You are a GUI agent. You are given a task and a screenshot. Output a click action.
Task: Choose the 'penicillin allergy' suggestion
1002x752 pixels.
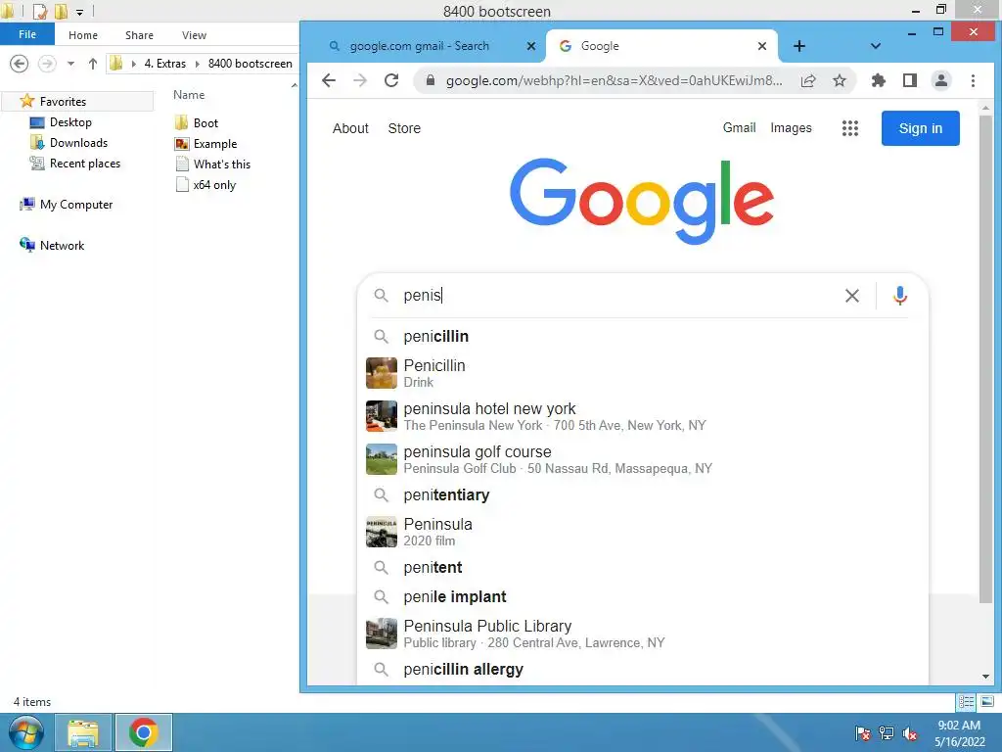642,670
